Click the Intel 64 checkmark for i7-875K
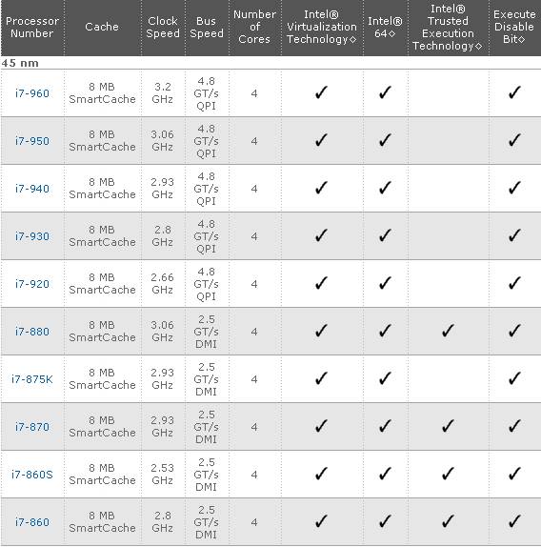Image resolution: width=541 pixels, height=547 pixels. click(x=385, y=378)
